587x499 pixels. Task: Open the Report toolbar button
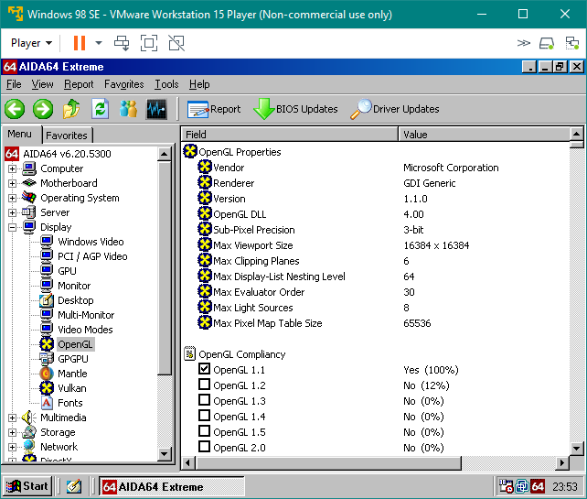click(x=214, y=109)
